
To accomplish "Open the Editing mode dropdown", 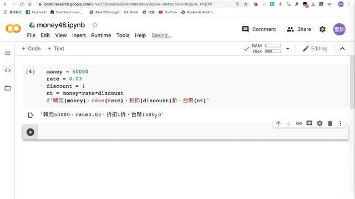I will [315, 49].
